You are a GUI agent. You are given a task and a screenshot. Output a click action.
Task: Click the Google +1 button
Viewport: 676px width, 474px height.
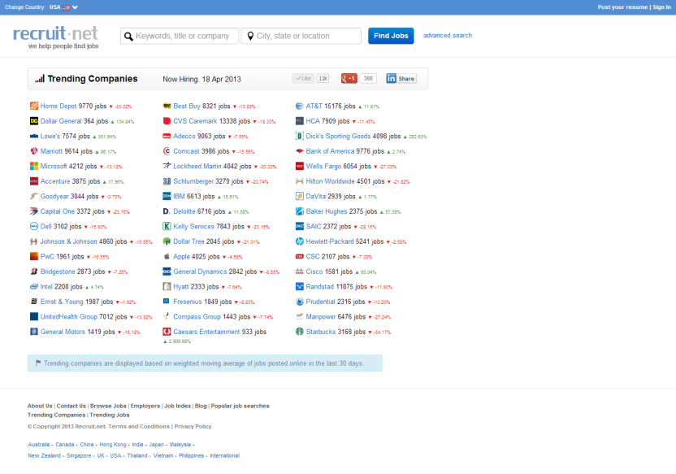349,79
